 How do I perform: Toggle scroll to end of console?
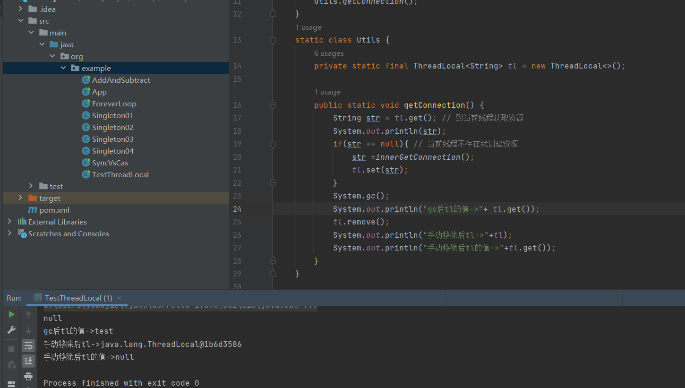(28, 361)
